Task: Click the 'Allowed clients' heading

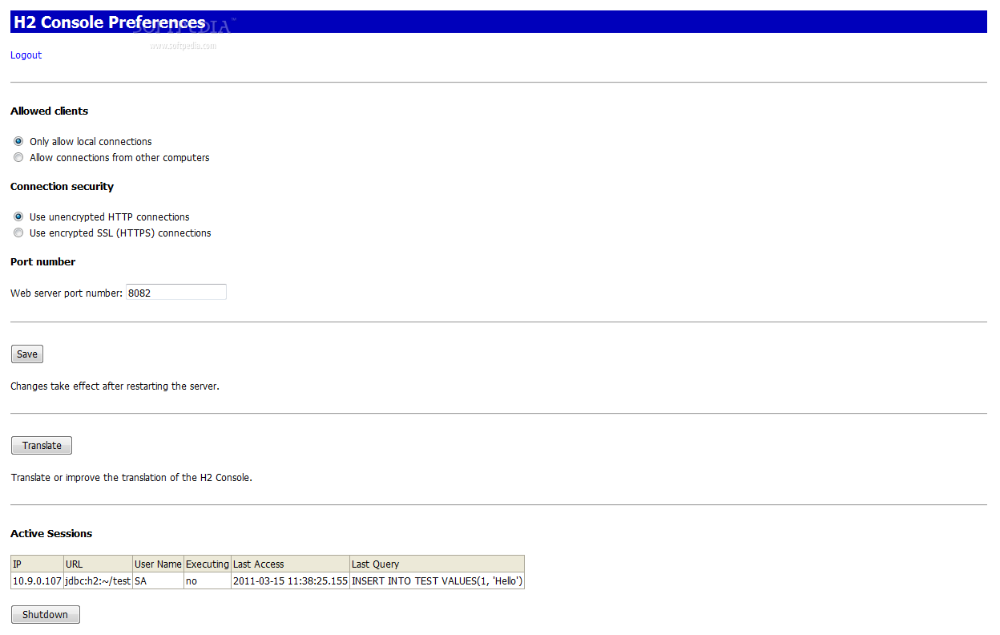Action: (50, 111)
